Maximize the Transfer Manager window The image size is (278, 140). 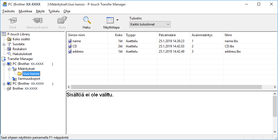pyautogui.click(x=259, y=4)
